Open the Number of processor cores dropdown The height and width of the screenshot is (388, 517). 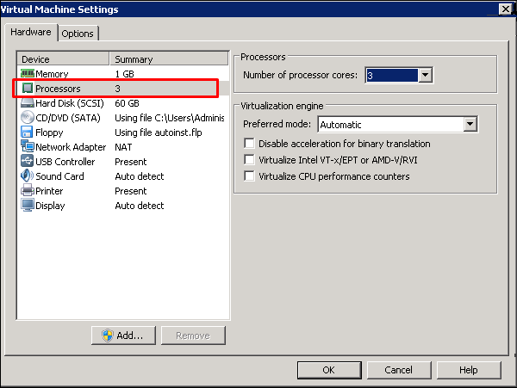[424, 76]
